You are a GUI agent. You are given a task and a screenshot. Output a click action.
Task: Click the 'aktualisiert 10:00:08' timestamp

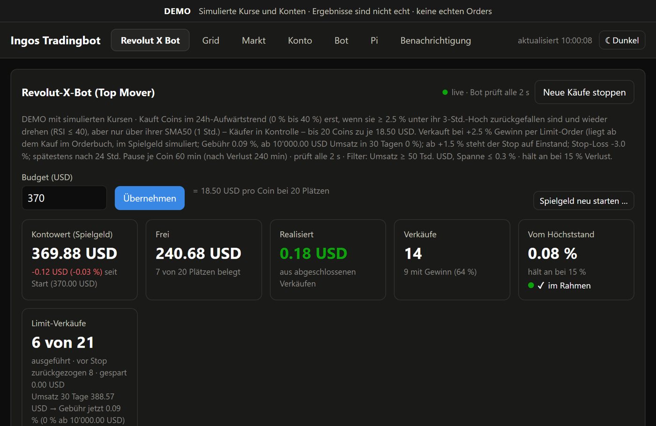click(x=555, y=40)
